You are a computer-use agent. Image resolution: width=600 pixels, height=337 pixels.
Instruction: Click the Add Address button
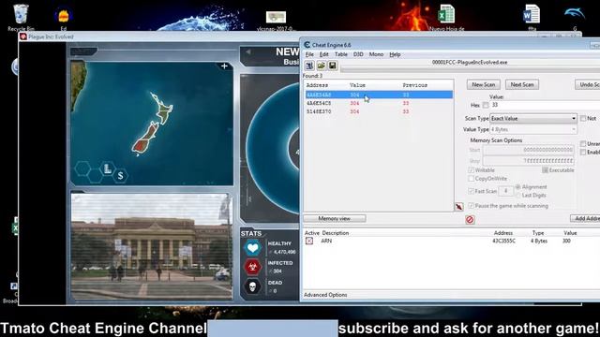[585, 218]
